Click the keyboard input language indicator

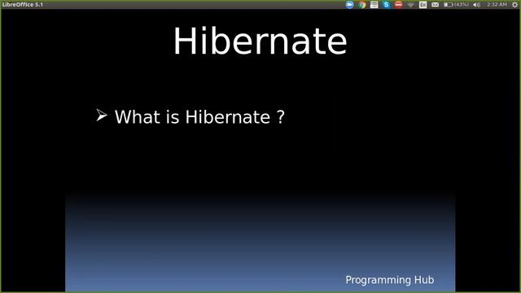point(422,5)
